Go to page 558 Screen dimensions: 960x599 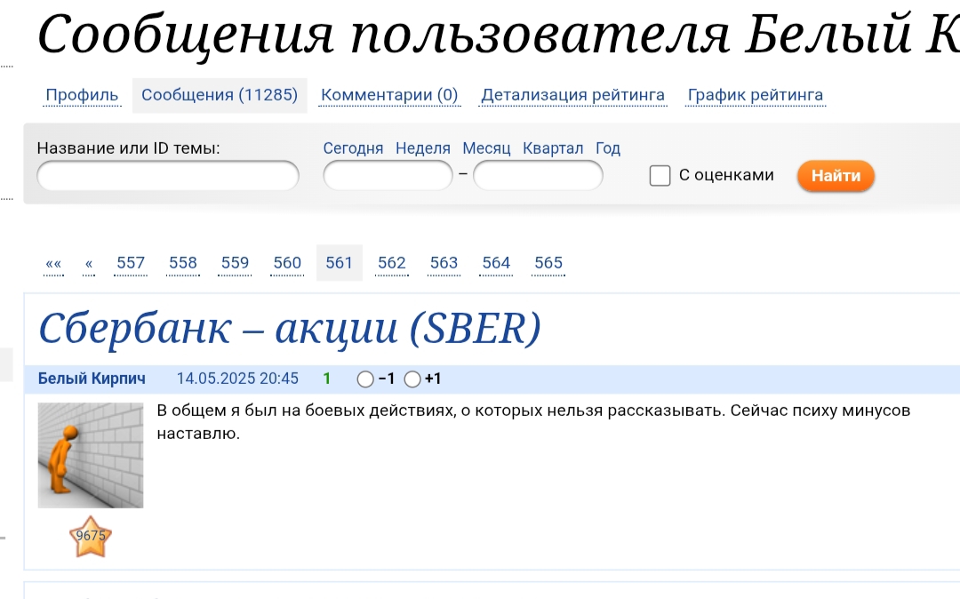tap(183, 263)
